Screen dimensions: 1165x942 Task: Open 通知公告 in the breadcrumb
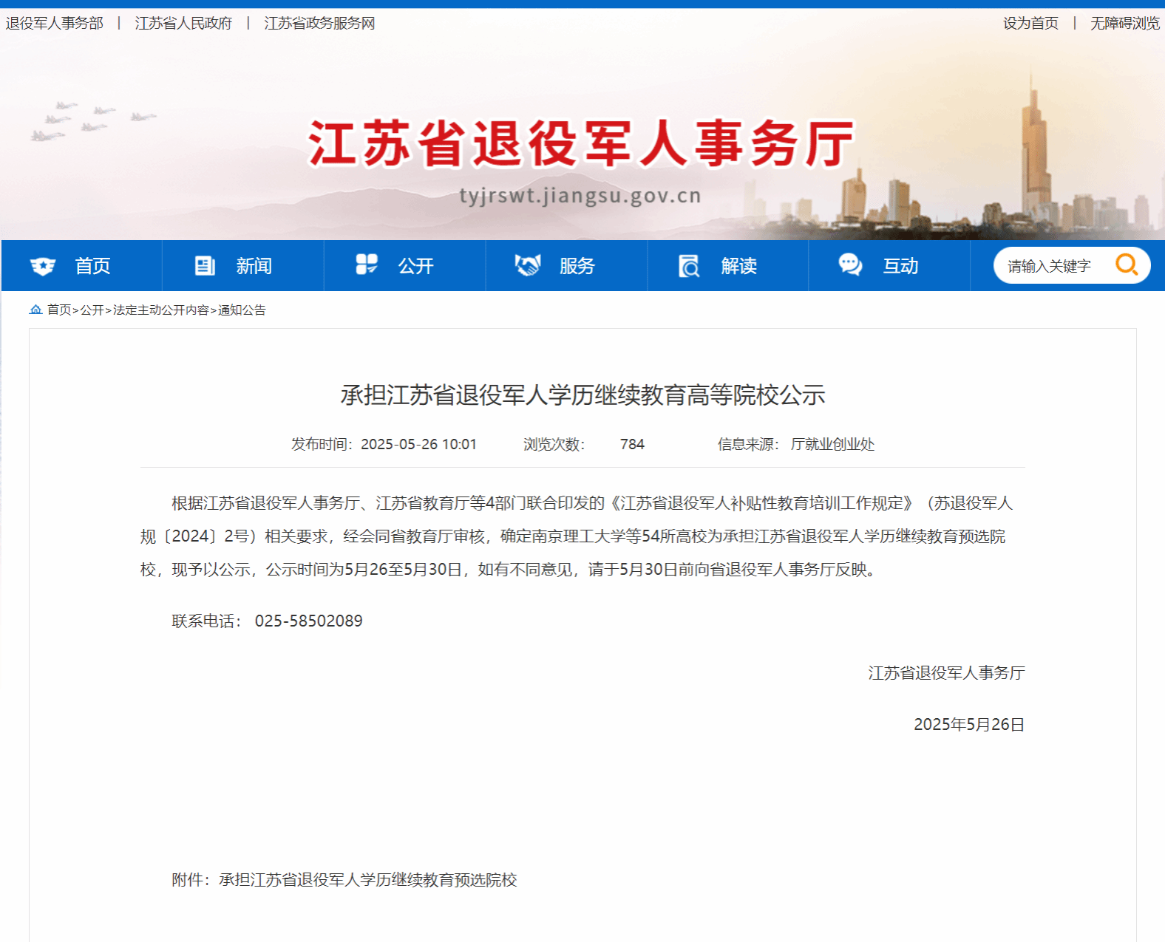click(242, 310)
